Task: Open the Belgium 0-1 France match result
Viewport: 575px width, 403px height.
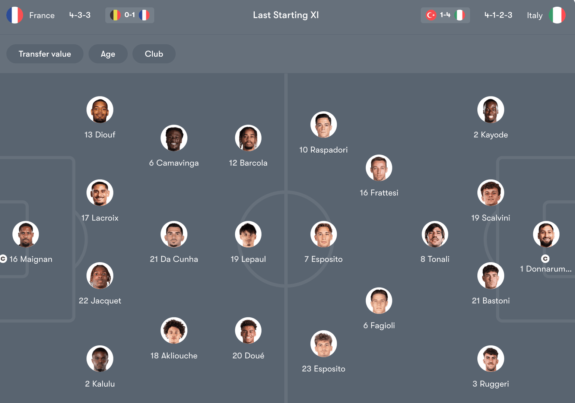Action: pyautogui.click(x=130, y=15)
